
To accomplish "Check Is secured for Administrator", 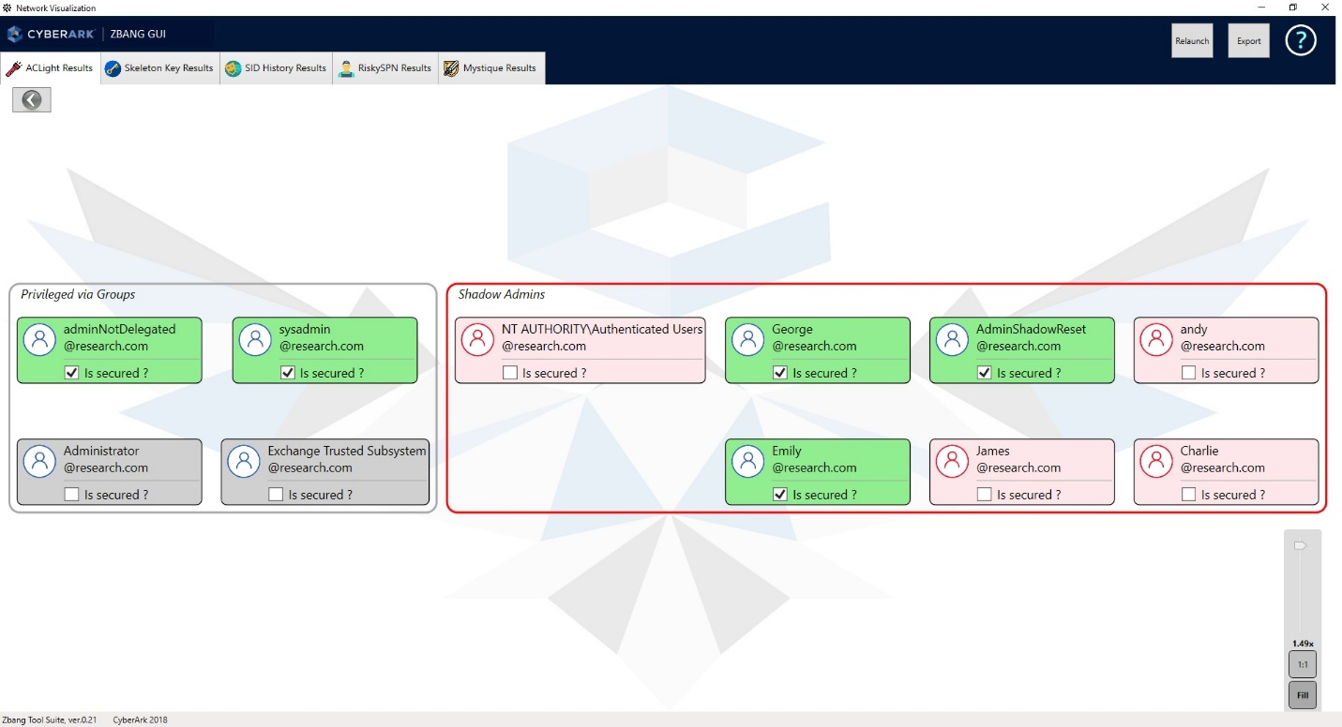I will (x=71, y=495).
